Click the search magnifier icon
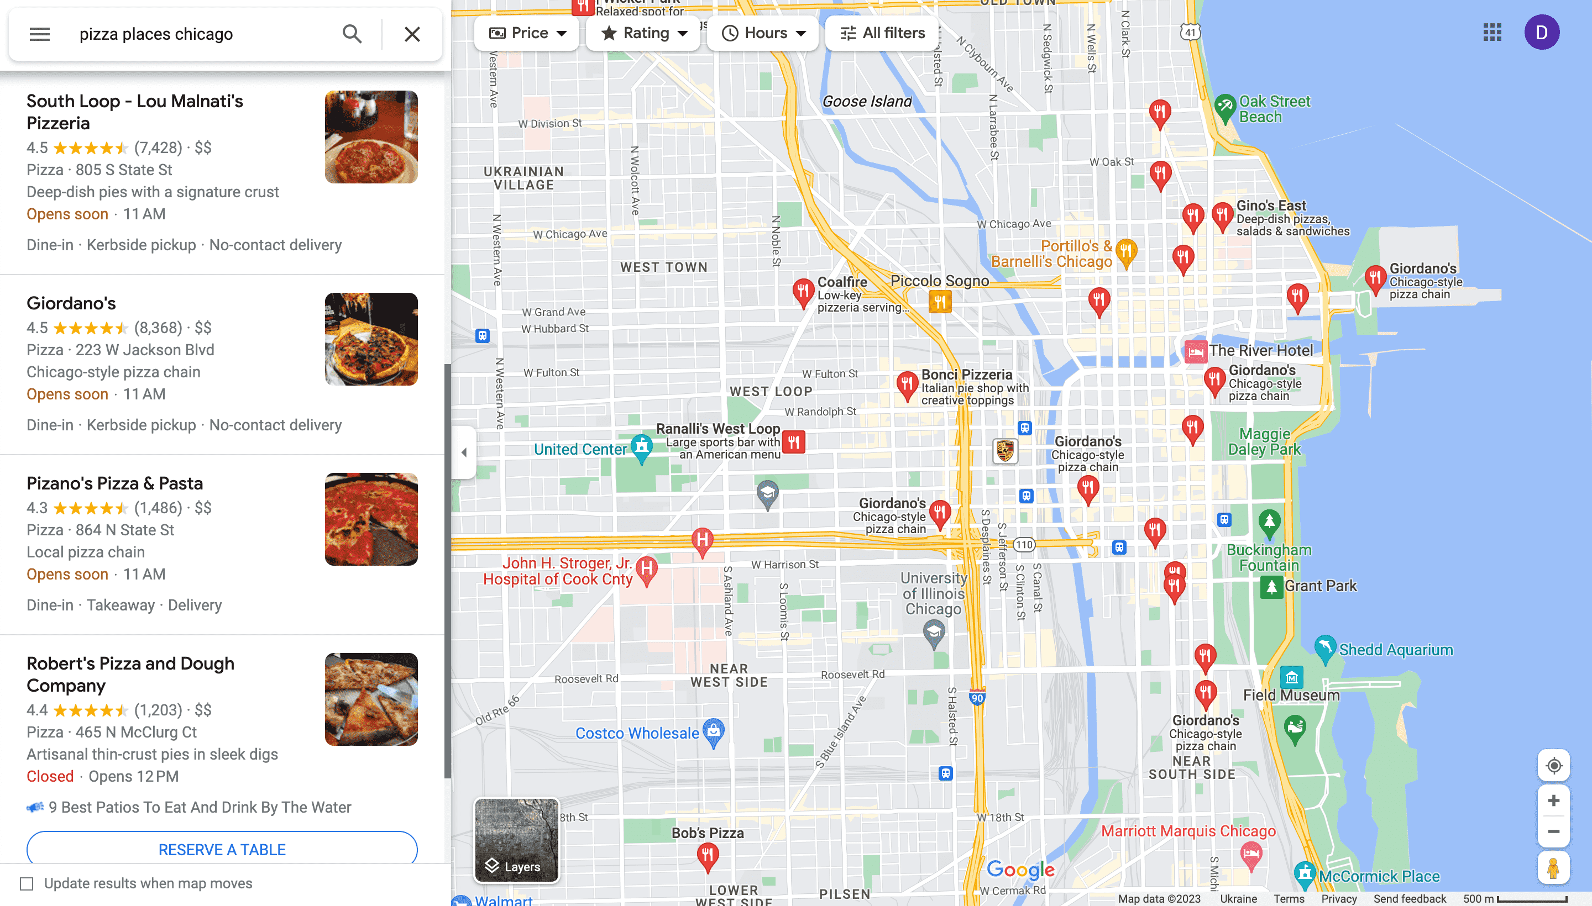The width and height of the screenshot is (1592, 906). coord(353,31)
